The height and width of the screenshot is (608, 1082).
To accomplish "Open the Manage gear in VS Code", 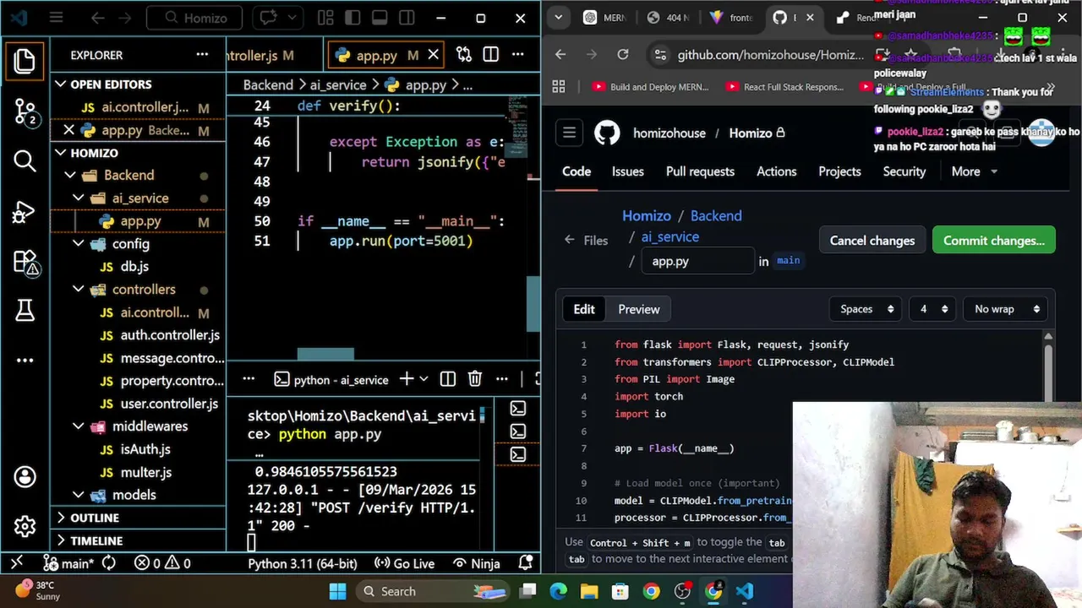I will pyautogui.click(x=25, y=527).
